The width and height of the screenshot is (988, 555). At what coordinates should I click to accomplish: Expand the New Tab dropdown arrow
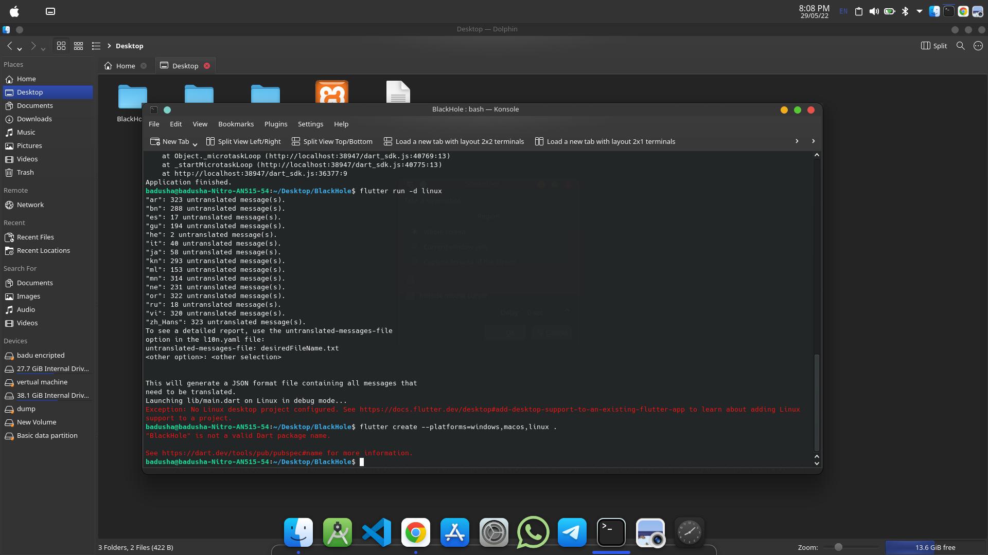[x=195, y=144]
